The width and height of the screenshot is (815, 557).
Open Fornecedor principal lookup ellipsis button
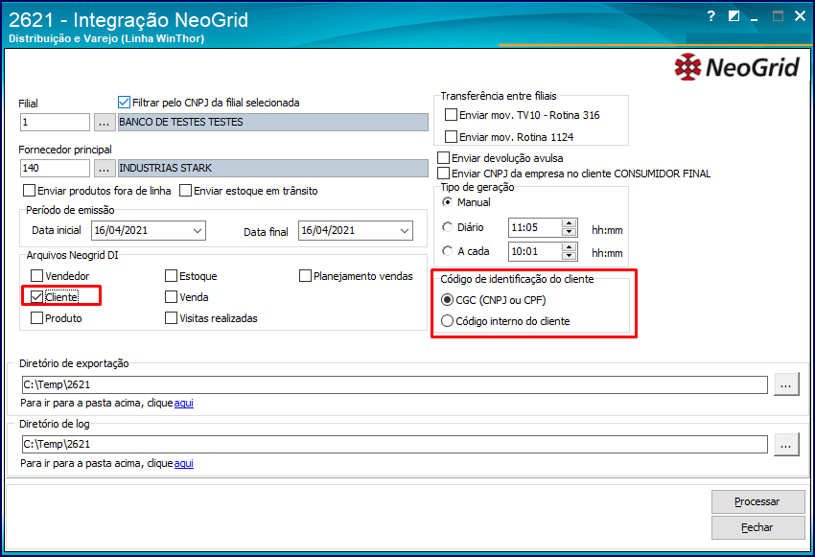104,169
